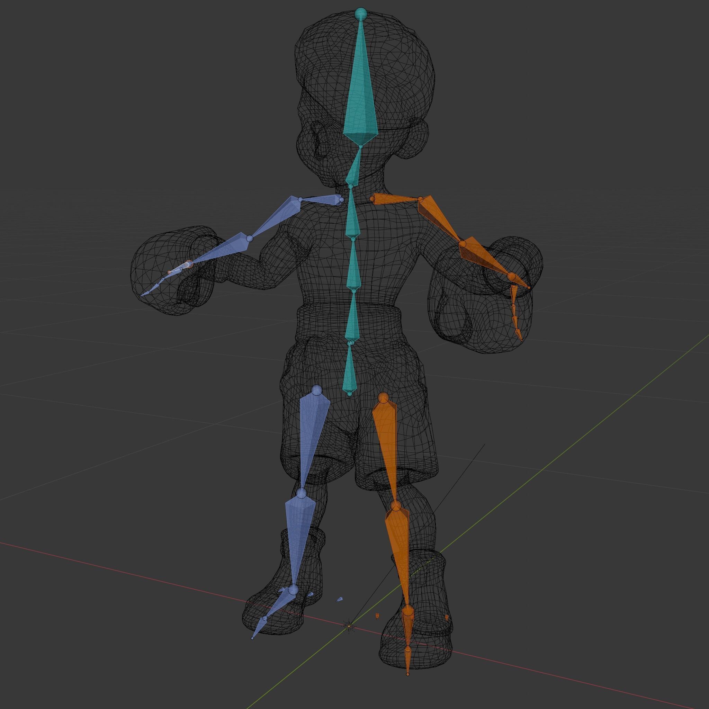This screenshot has height=709, width=709.
Task: Click the 3D cursor at the origin
Action: tap(349, 626)
